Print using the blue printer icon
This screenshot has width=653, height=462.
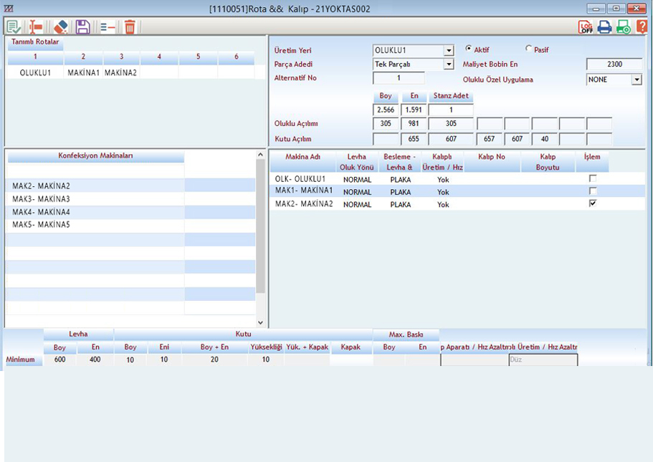[605, 27]
